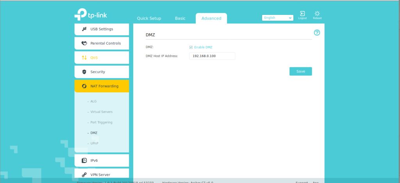Image resolution: width=400 pixels, height=183 pixels.
Task: Click the QoS arrows icon
Action: [84, 57]
